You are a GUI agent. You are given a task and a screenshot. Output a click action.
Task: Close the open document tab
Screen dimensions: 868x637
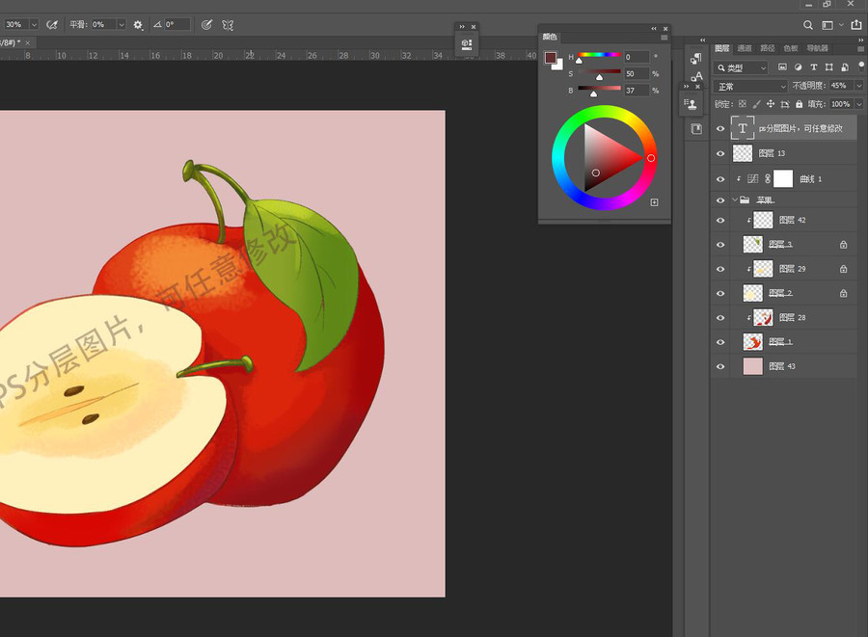(28, 42)
